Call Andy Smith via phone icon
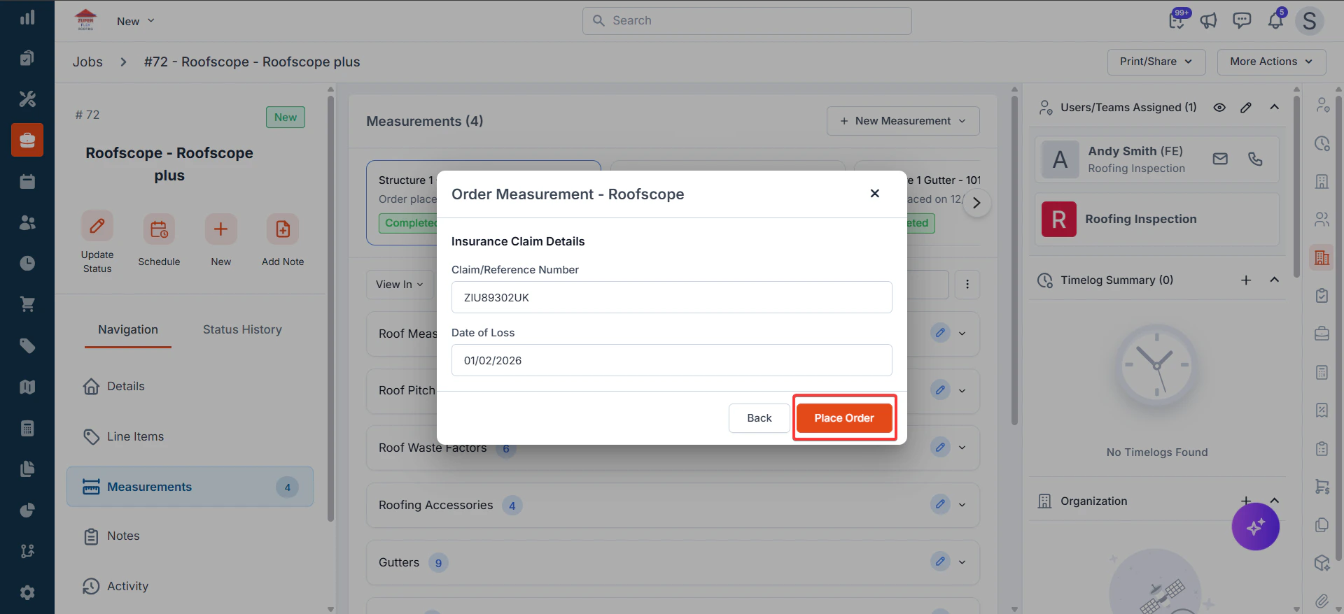 pos(1255,159)
